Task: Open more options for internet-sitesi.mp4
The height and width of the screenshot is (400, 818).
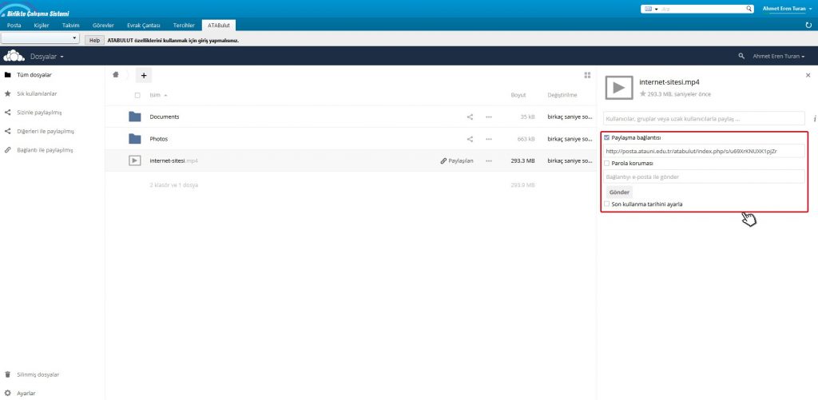Action: [489, 160]
